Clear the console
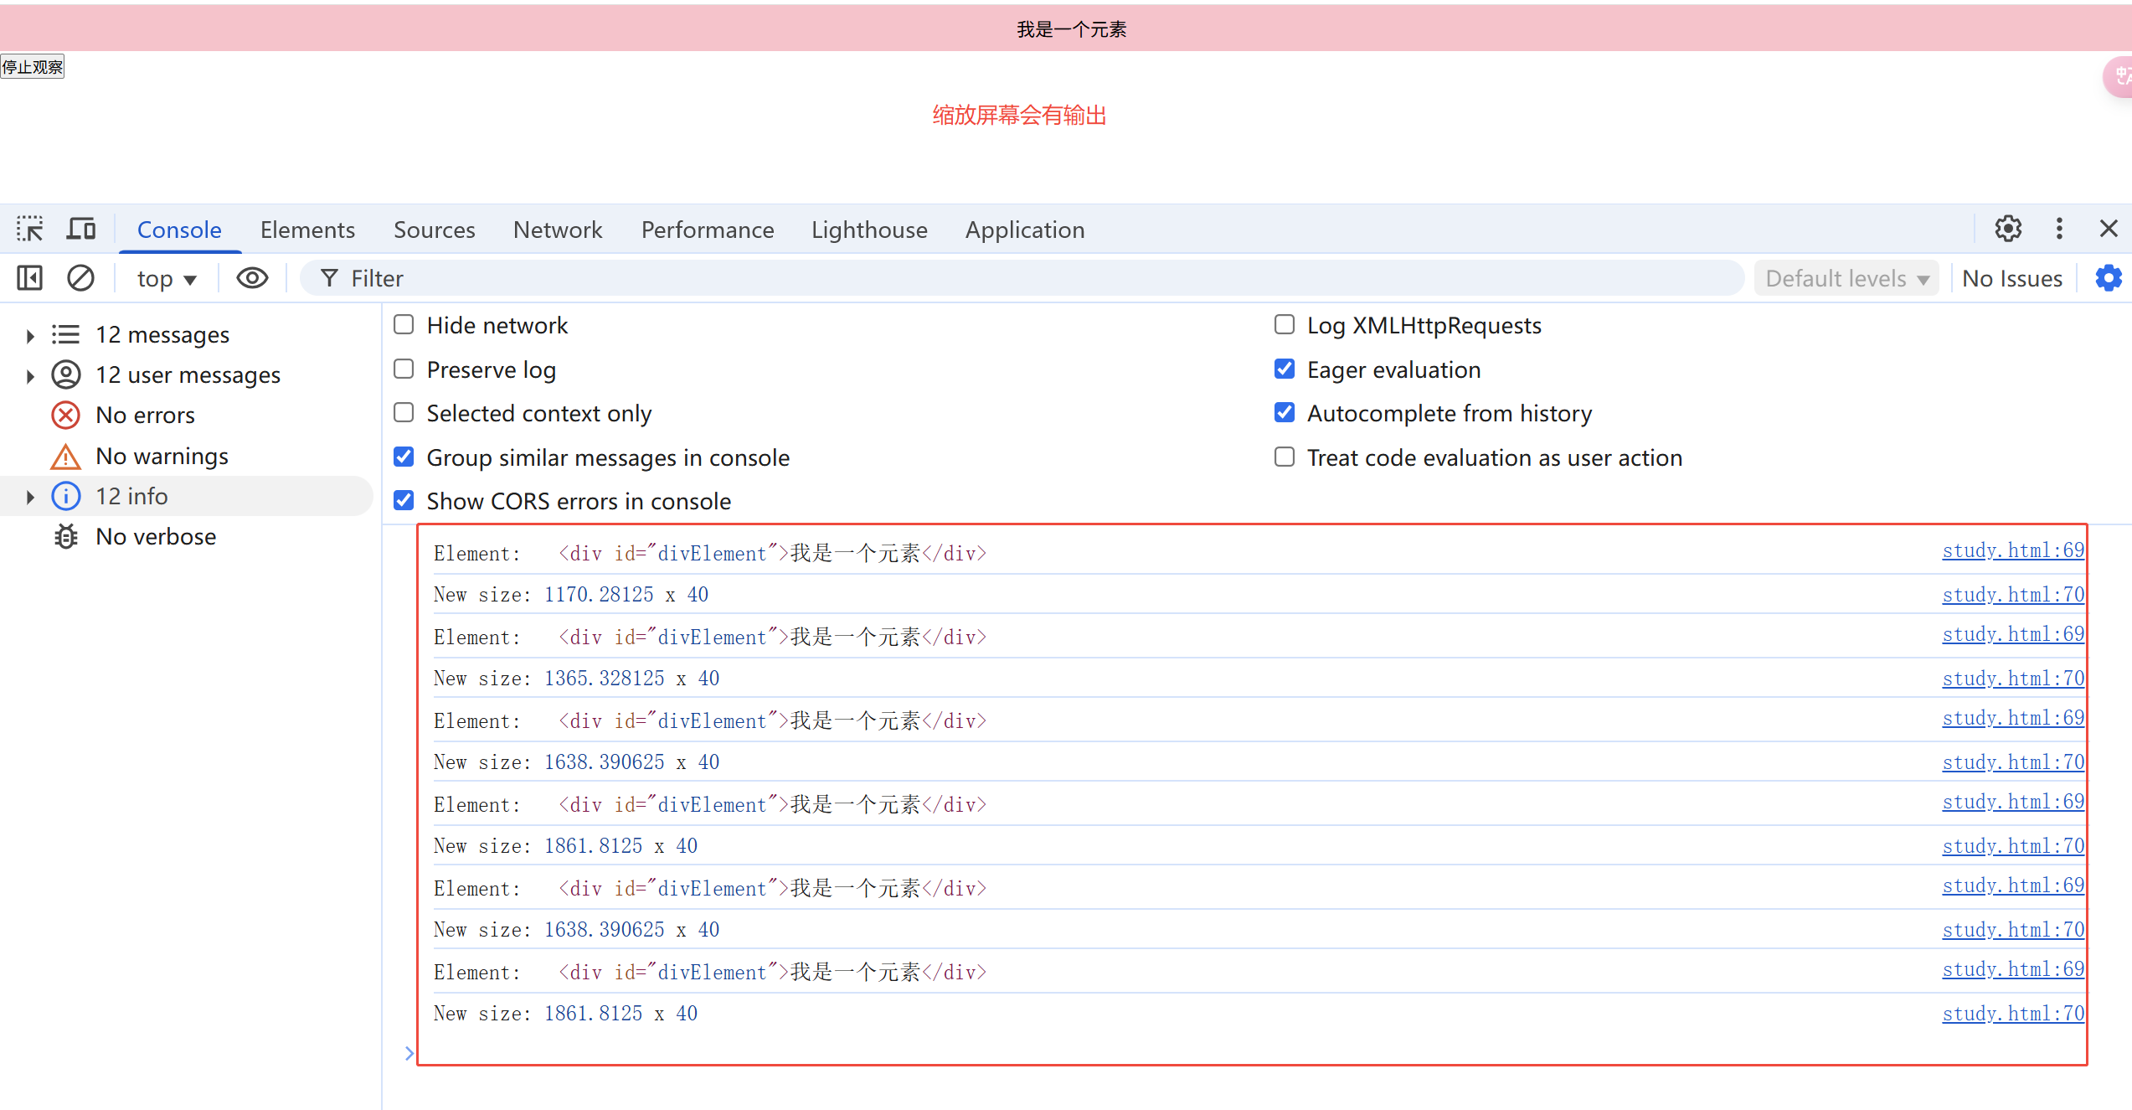Screen dimensions: 2132x1110 pos(80,277)
